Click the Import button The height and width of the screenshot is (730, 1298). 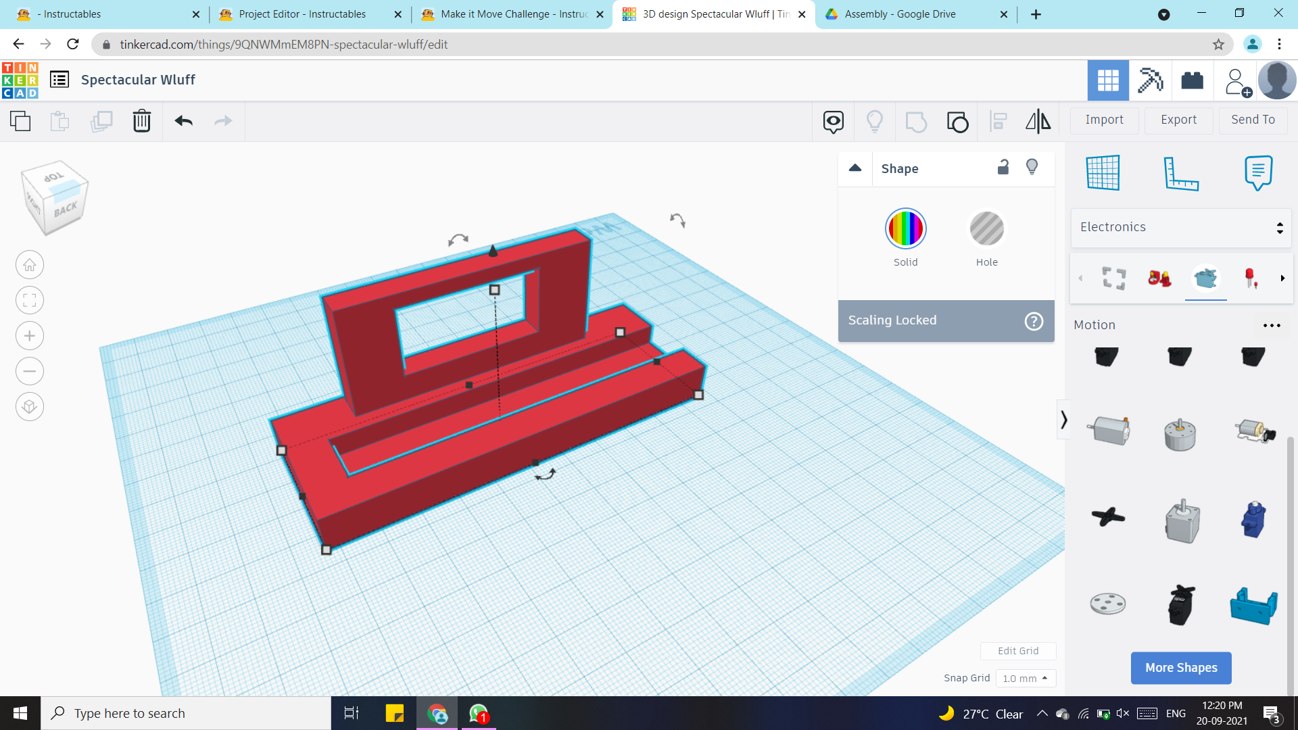1105,120
